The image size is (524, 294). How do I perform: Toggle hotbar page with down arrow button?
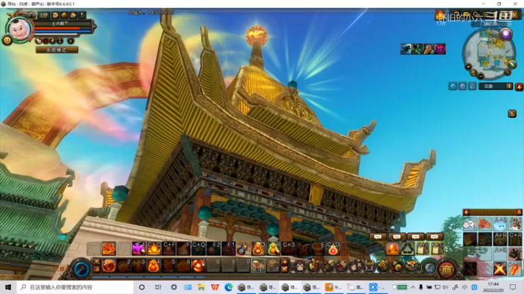coord(284,262)
